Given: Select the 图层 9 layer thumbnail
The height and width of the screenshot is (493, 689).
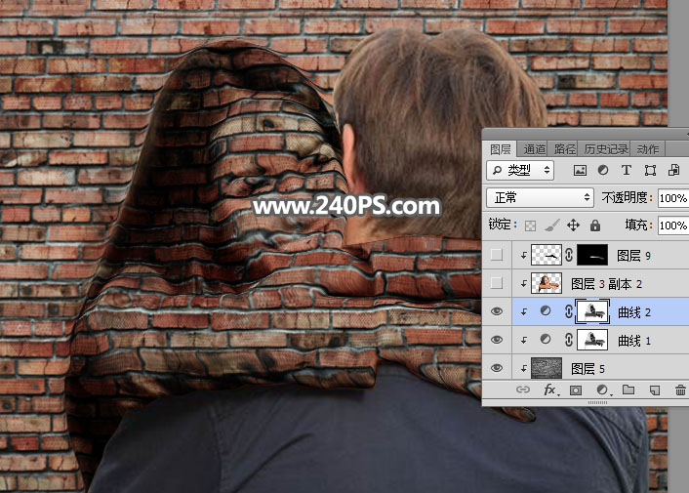Looking at the screenshot, I should point(547,256).
